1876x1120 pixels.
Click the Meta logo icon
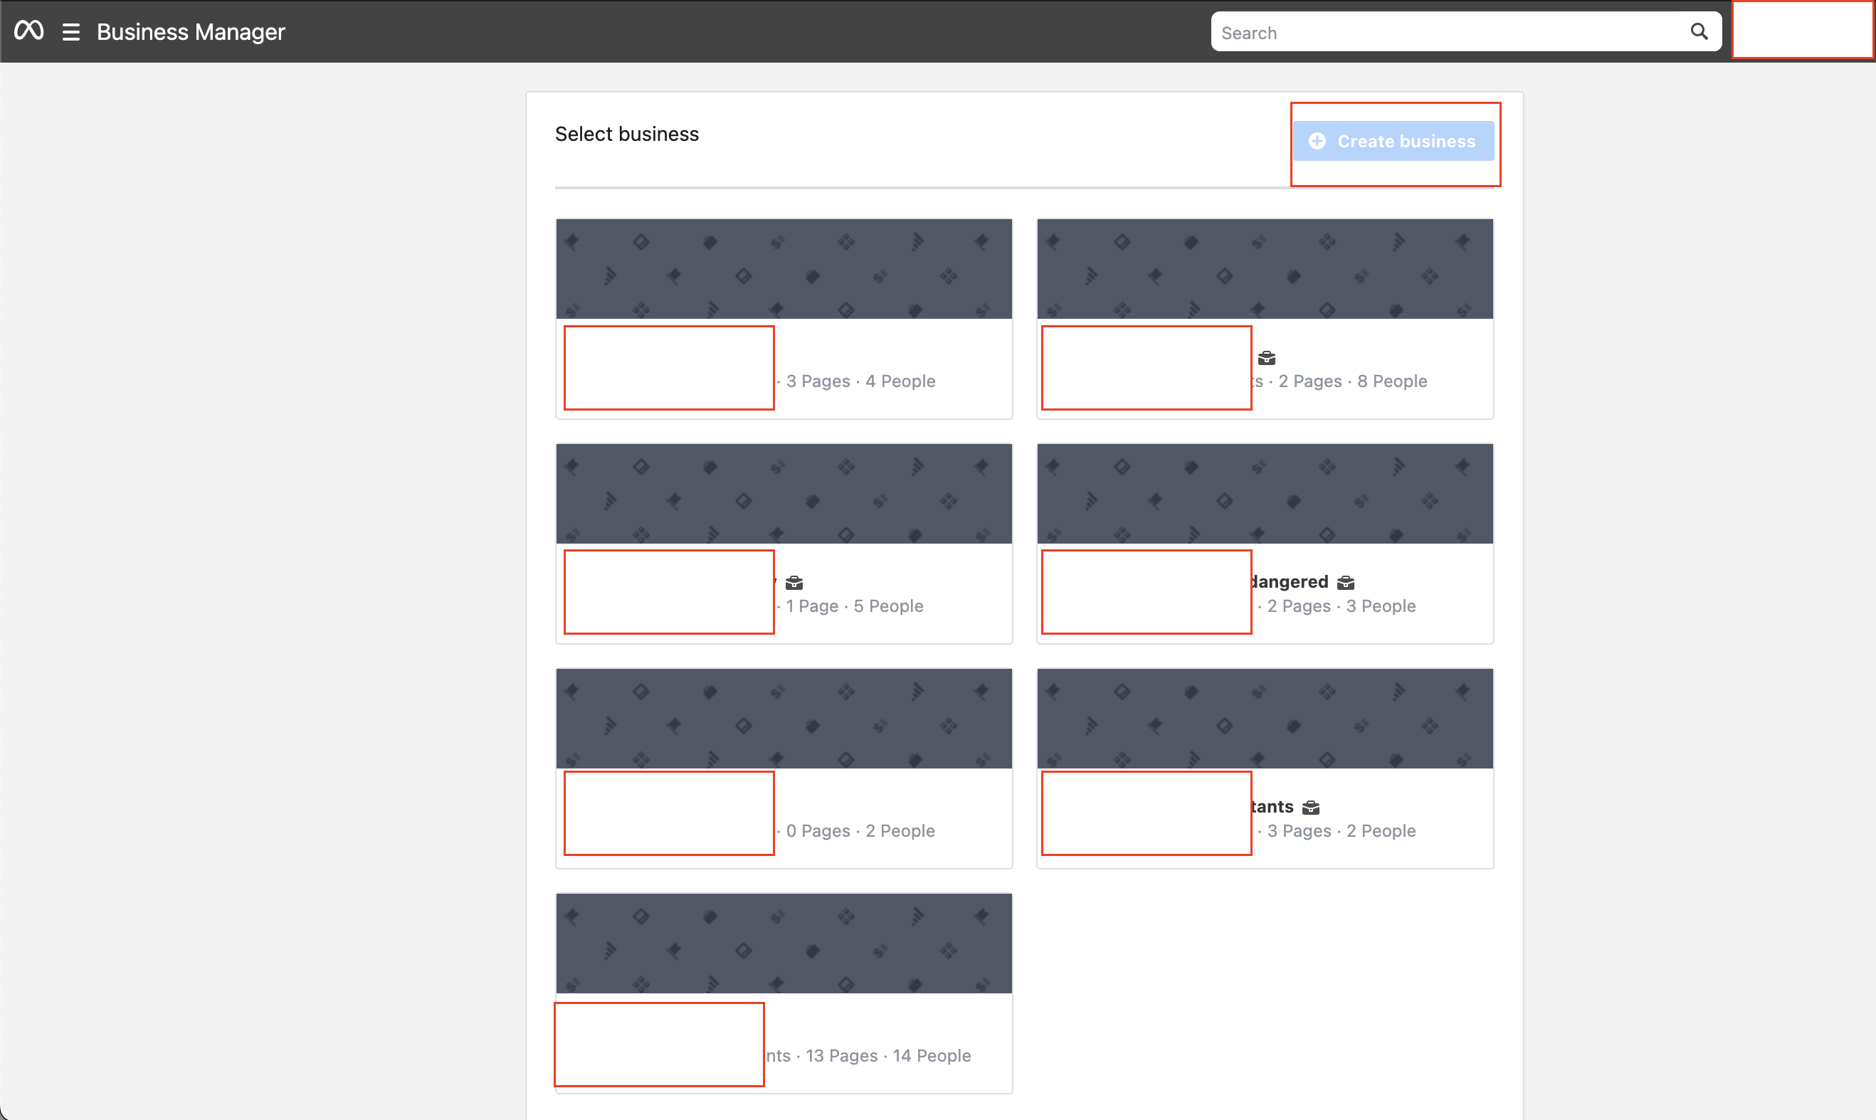click(28, 31)
